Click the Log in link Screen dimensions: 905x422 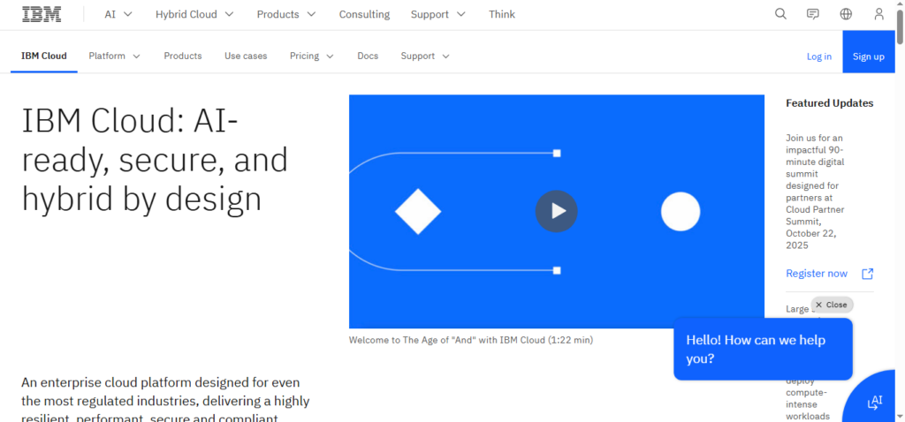click(818, 57)
